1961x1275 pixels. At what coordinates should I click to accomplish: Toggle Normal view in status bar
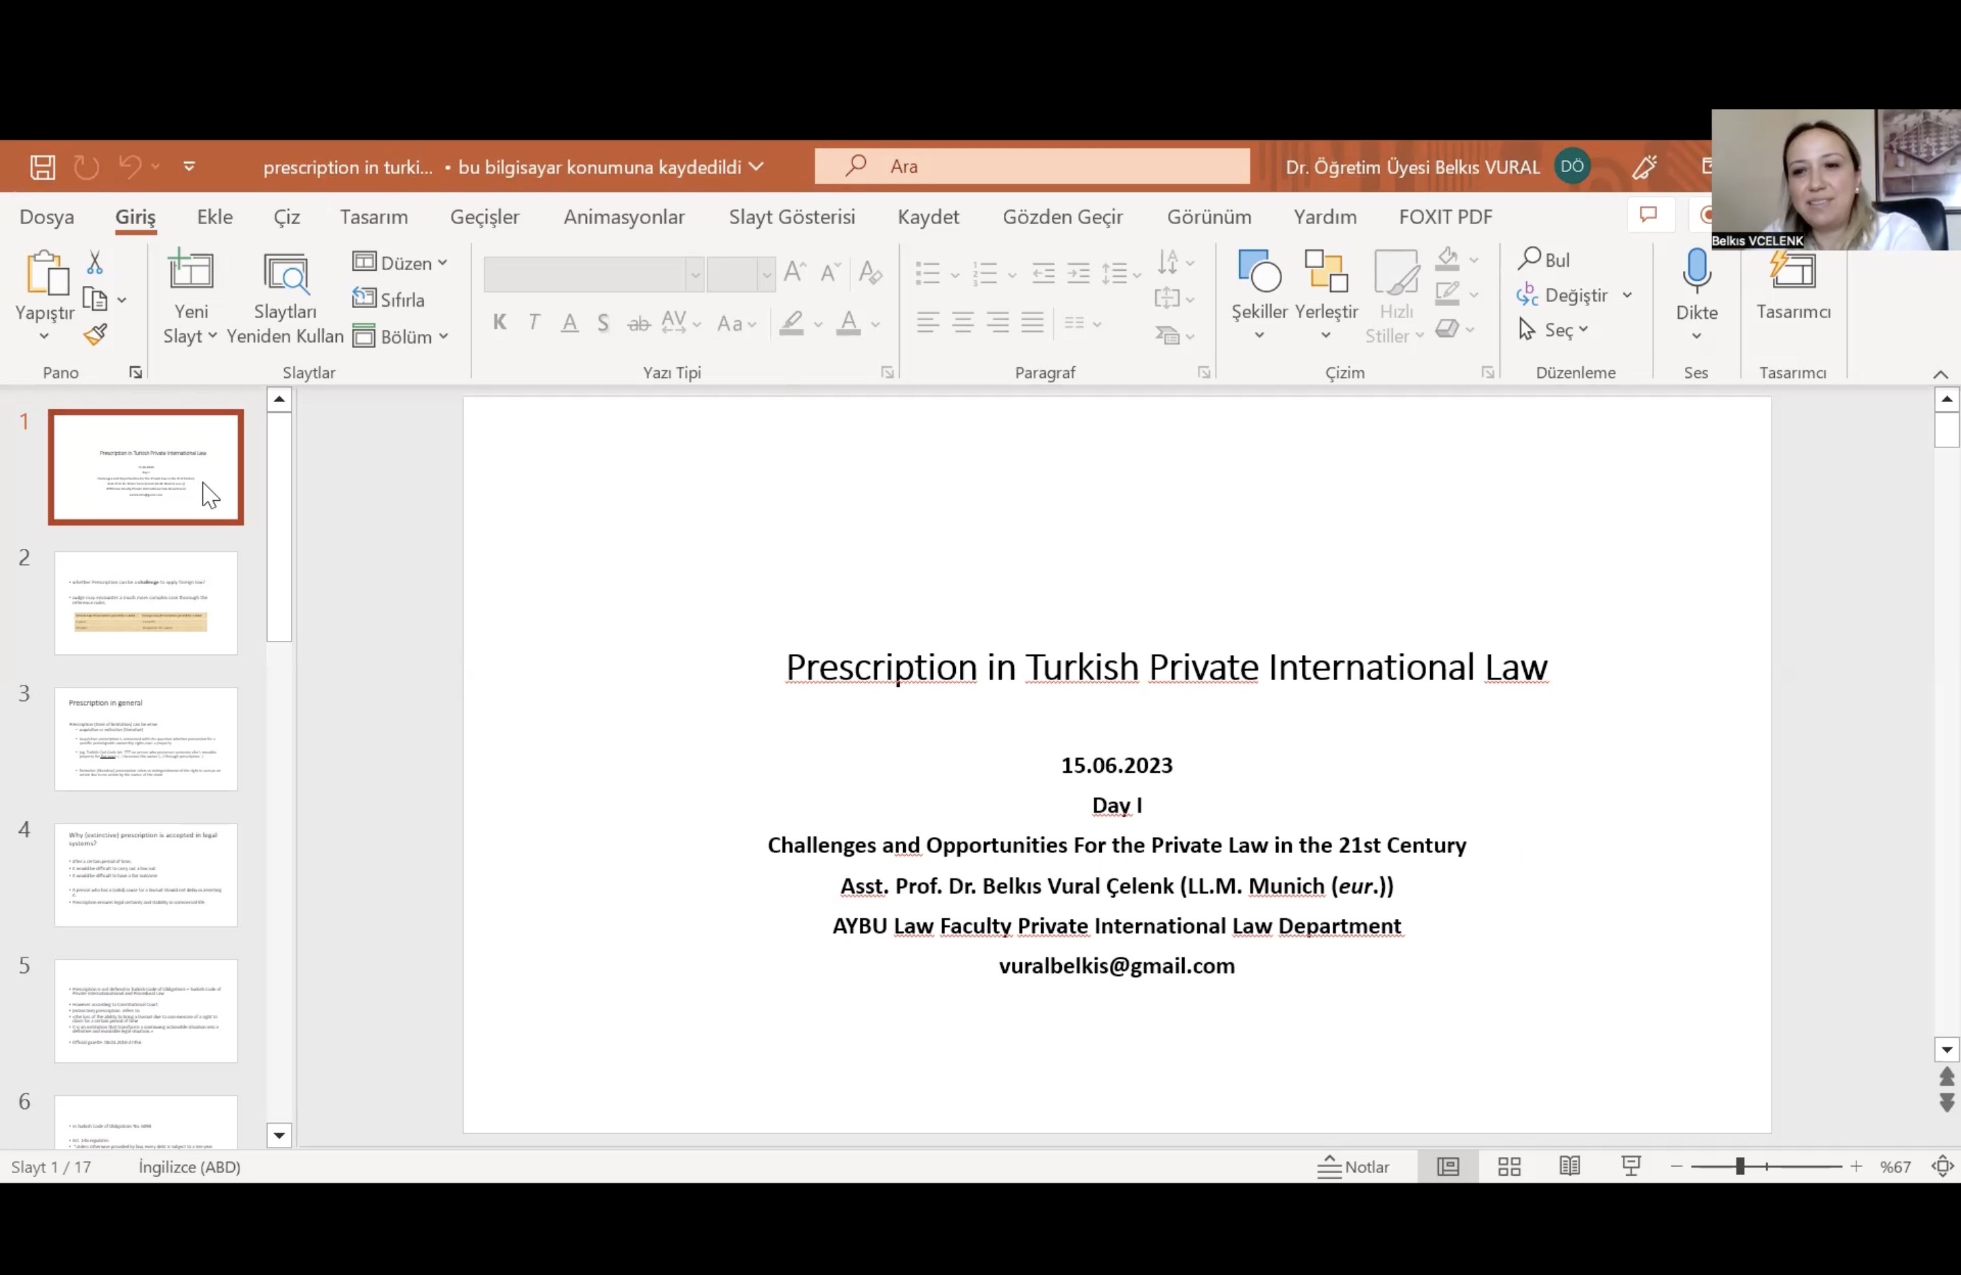[x=1447, y=1166]
